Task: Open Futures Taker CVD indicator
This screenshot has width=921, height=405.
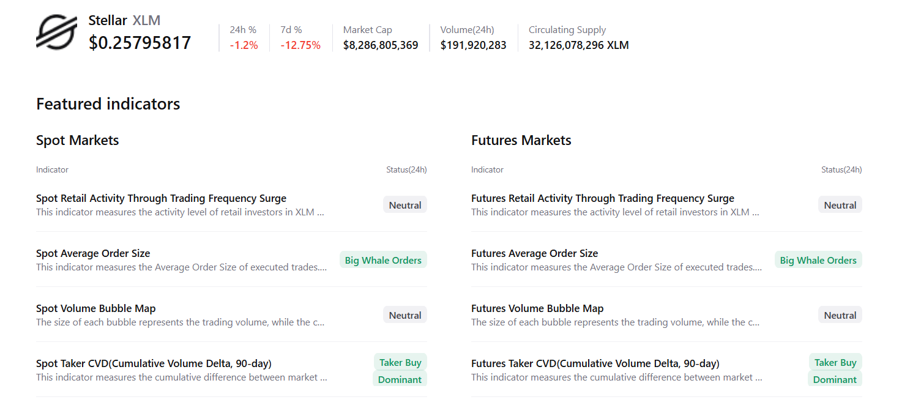Action: point(595,363)
